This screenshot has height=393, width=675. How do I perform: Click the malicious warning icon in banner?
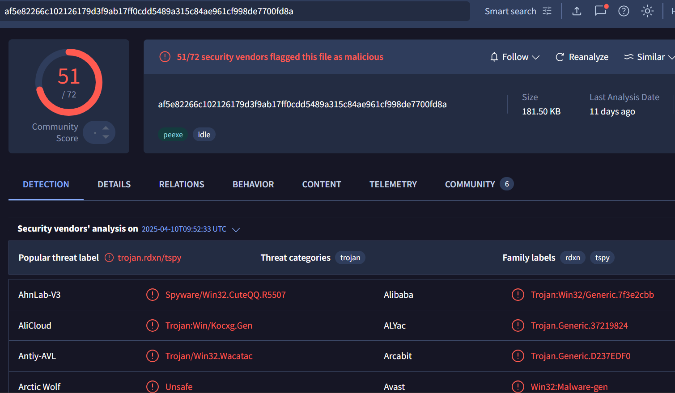(165, 57)
